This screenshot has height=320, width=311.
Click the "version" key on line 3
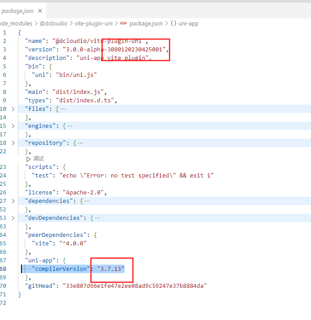click(40, 50)
